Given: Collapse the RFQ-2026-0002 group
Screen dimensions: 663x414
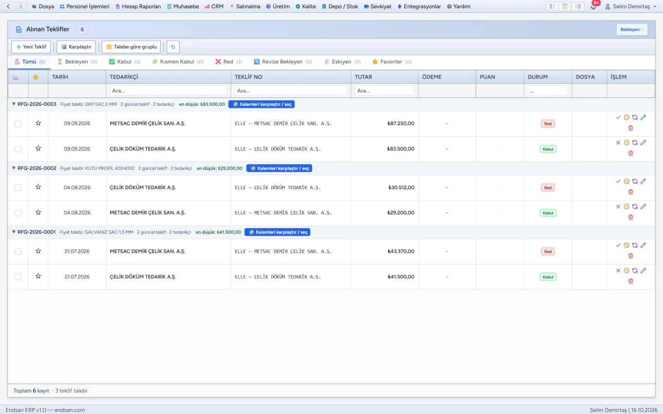Looking at the screenshot, I should (14, 168).
